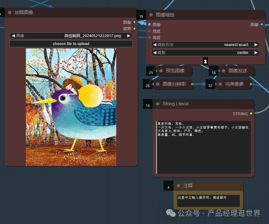This screenshot has height=224, width=269.
Task: Select next image file with right arrow
Action: point(129,36)
